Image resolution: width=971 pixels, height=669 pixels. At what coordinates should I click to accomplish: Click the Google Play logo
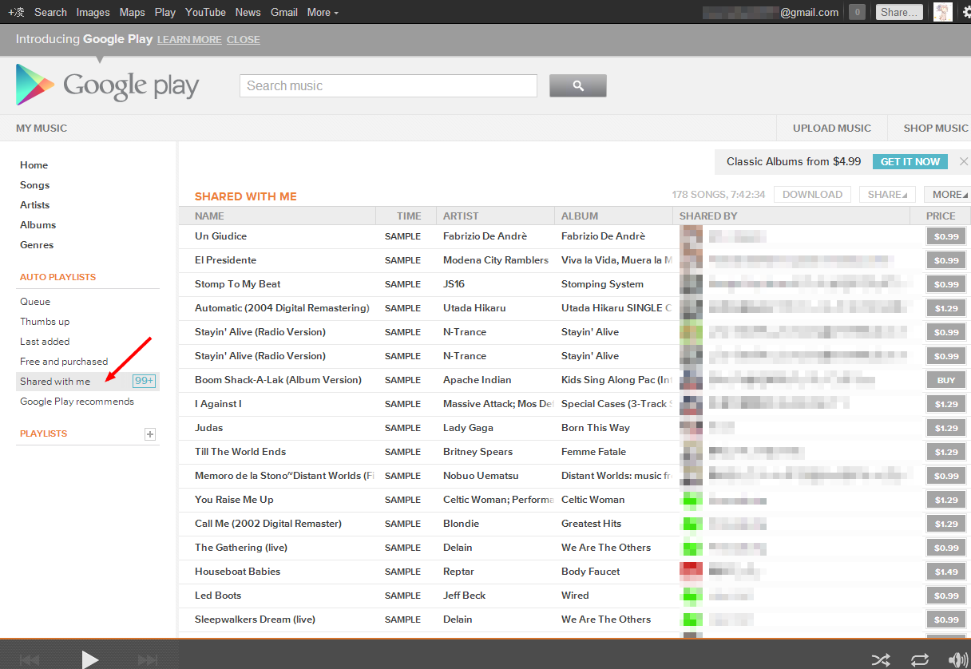pyautogui.click(x=108, y=85)
